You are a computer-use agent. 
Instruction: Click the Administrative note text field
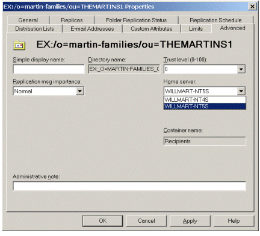(x=129, y=186)
